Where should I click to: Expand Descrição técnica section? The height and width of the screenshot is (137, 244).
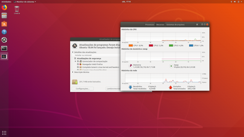point(73,72)
